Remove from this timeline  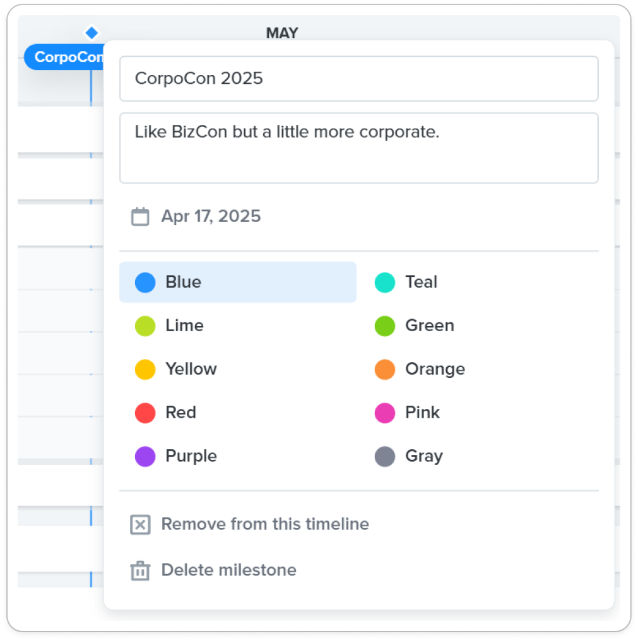[x=265, y=524]
